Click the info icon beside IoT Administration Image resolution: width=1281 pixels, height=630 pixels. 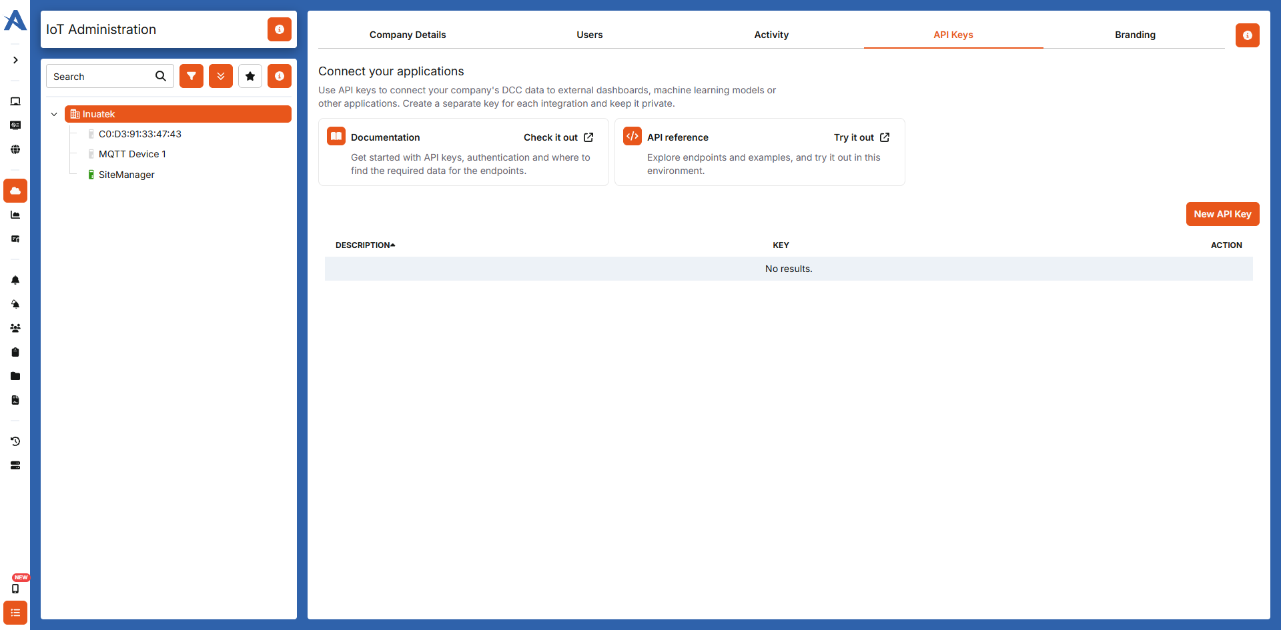(x=280, y=29)
